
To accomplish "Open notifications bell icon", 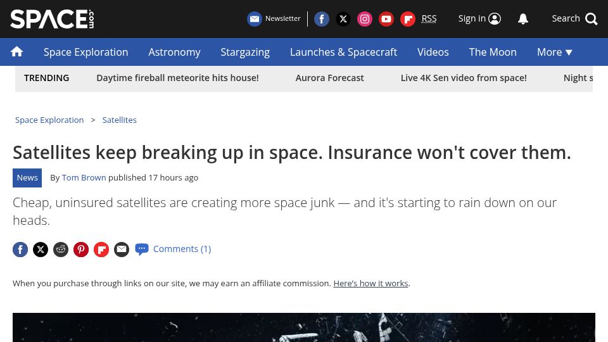I will [x=523, y=18].
